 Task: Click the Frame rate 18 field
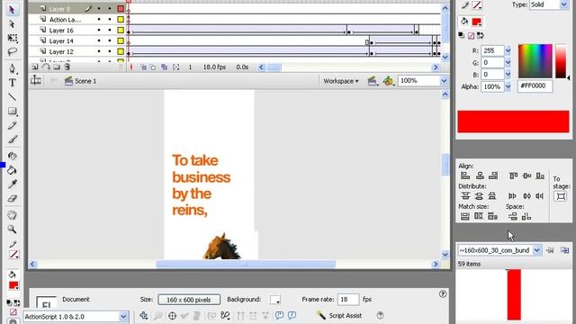click(348, 300)
